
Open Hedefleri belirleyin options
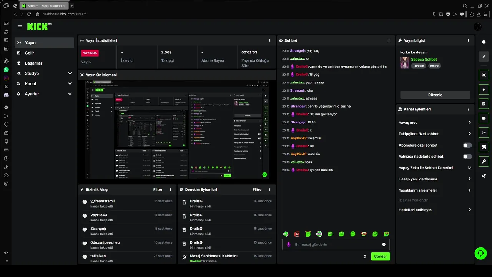coord(435,210)
